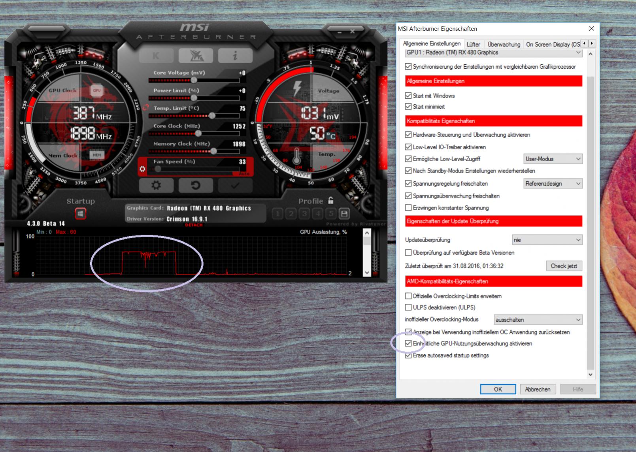
Task: Click the fan speed gear icon
Action: pyautogui.click(x=142, y=169)
